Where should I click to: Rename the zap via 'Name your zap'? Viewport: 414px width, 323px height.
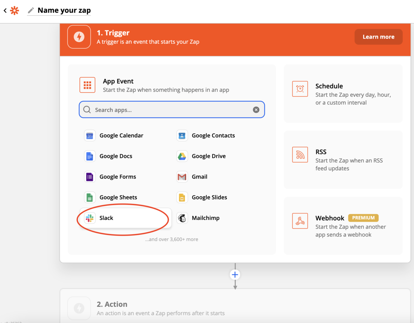click(64, 10)
